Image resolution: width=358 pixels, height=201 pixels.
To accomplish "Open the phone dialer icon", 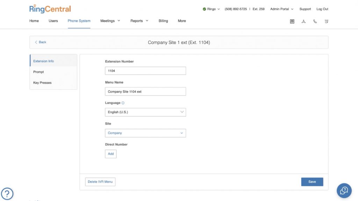I will pyautogui.click(x=315, y=21).
